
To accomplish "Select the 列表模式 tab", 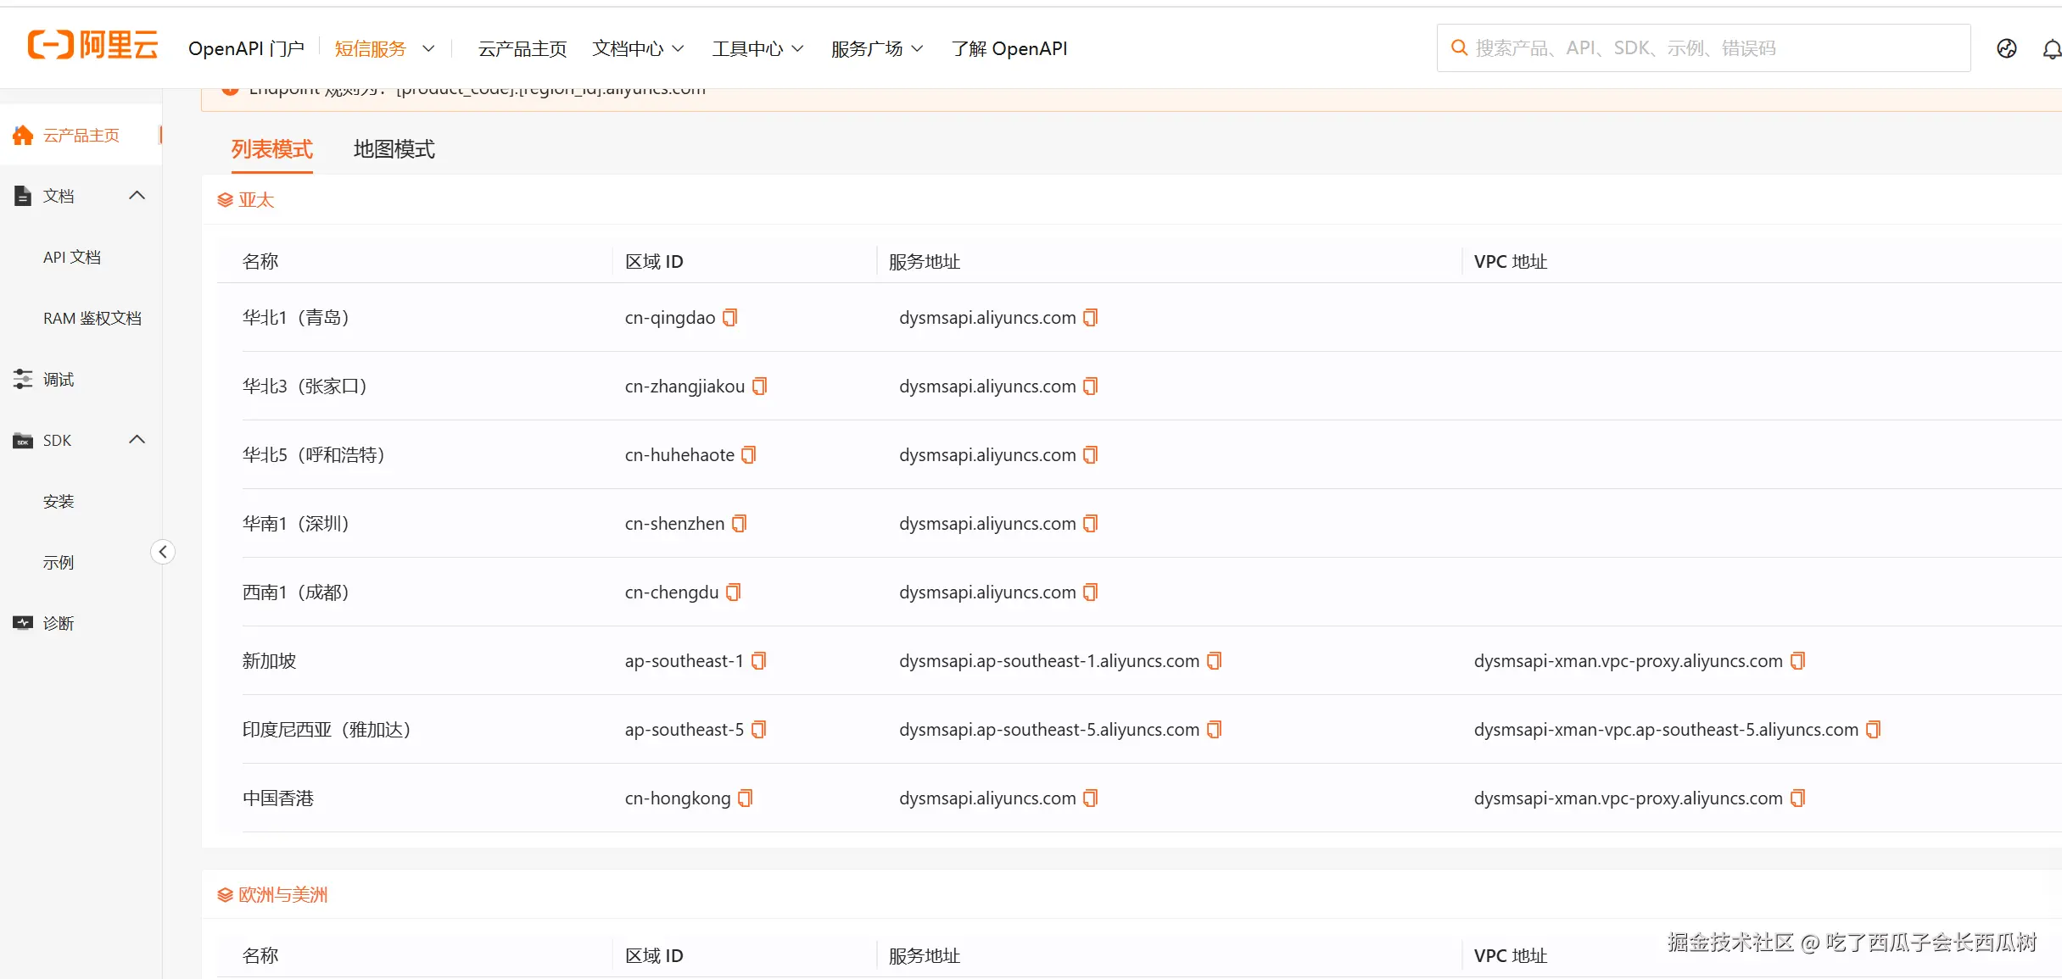I will pyautogui.click(x=271, y=149).
